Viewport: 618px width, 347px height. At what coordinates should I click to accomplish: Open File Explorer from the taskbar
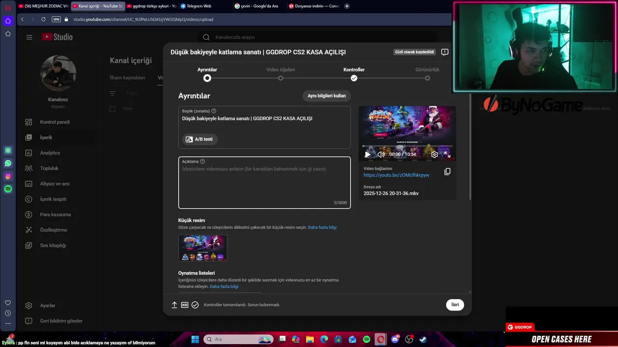coord(310,339)
